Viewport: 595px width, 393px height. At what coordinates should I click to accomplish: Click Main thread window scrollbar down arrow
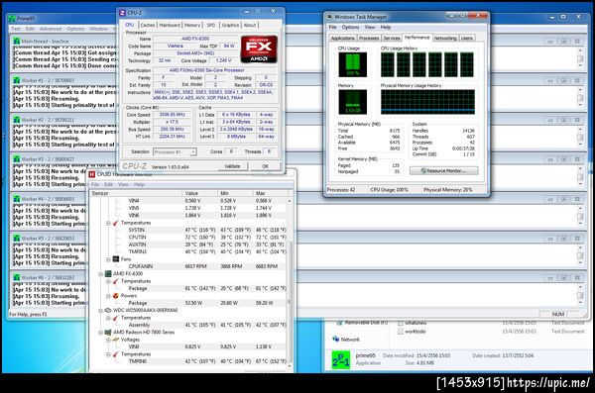click(x=580, y=66)
